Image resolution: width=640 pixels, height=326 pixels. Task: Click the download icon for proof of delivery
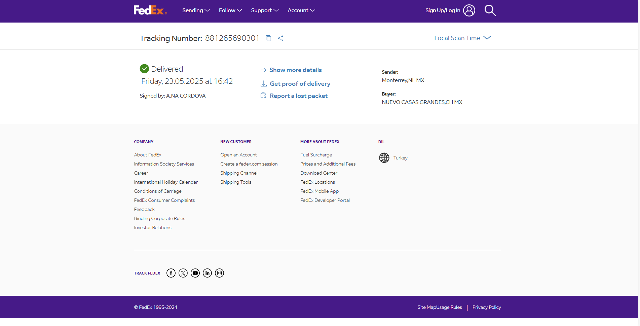tap(264, 84)
